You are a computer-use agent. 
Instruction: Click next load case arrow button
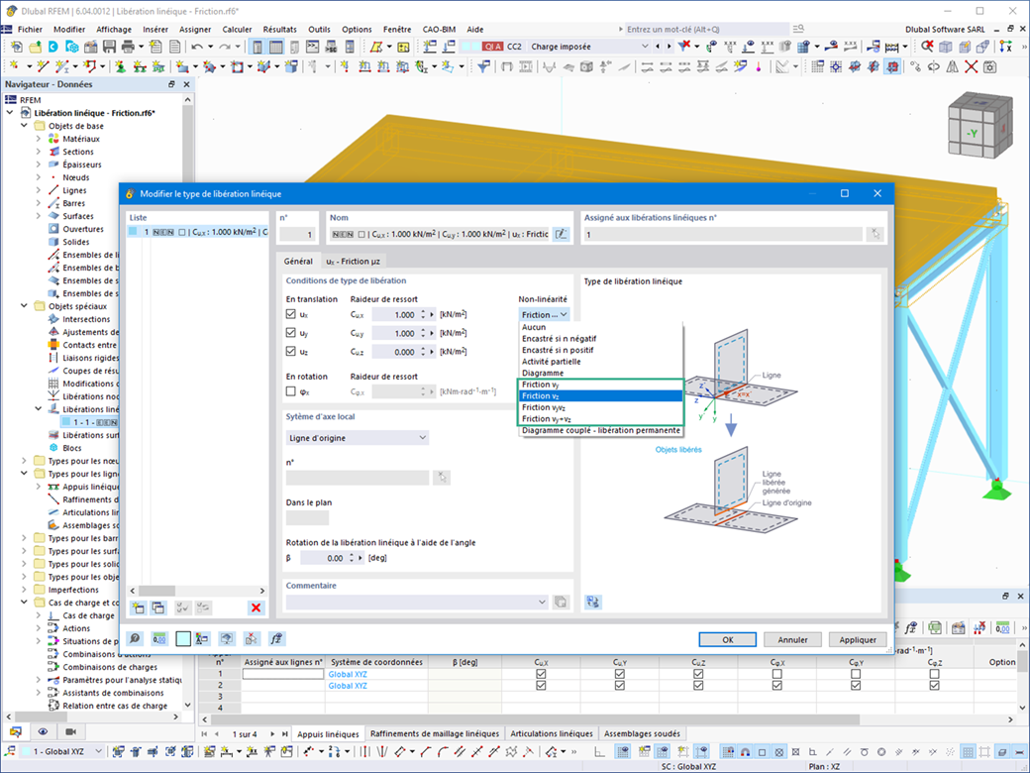pyautogui.click(x=669, y=46)
